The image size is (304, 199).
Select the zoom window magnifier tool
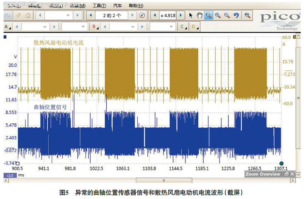pyautogui.click(x=208, y=15)
